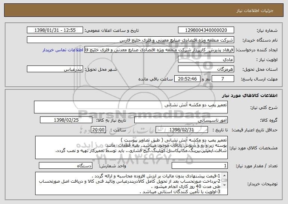Click the need date field 1398/02/25

pyautogui.click(x=66, y=120)
